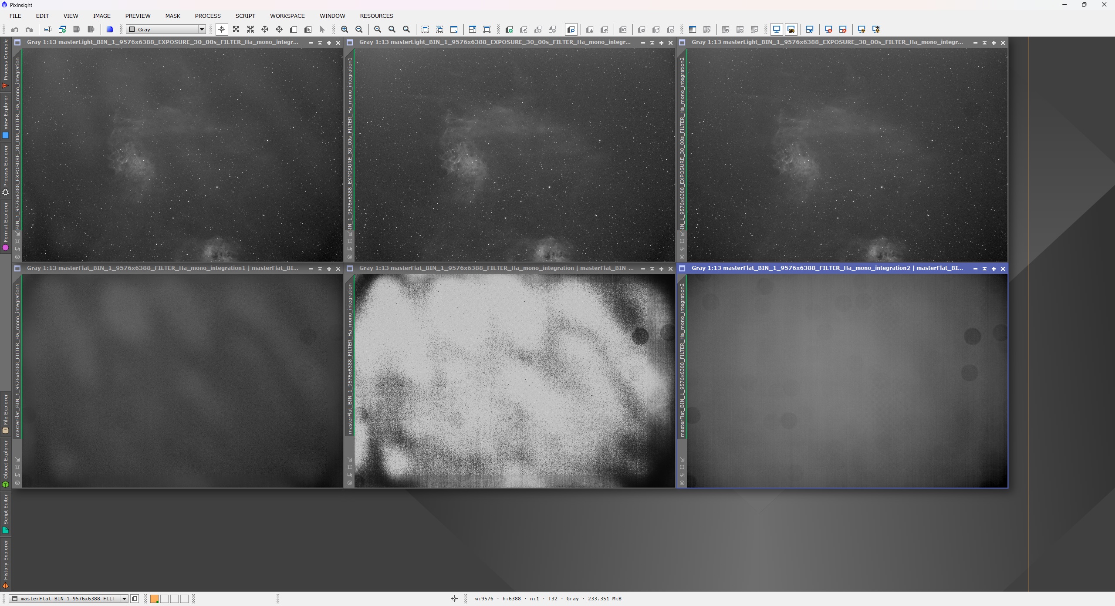Click the status bar text '233.351 MiB'

pyautogui.click(x=605, y=599)
